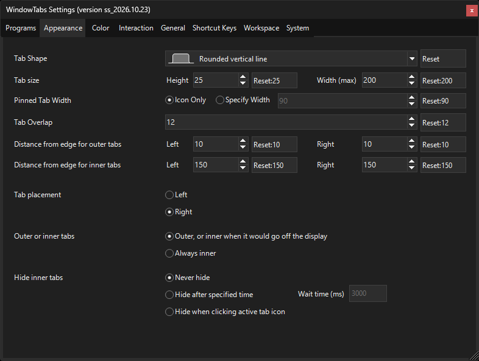
Task: Click the window resize grip corner
Action: (474, 356)
